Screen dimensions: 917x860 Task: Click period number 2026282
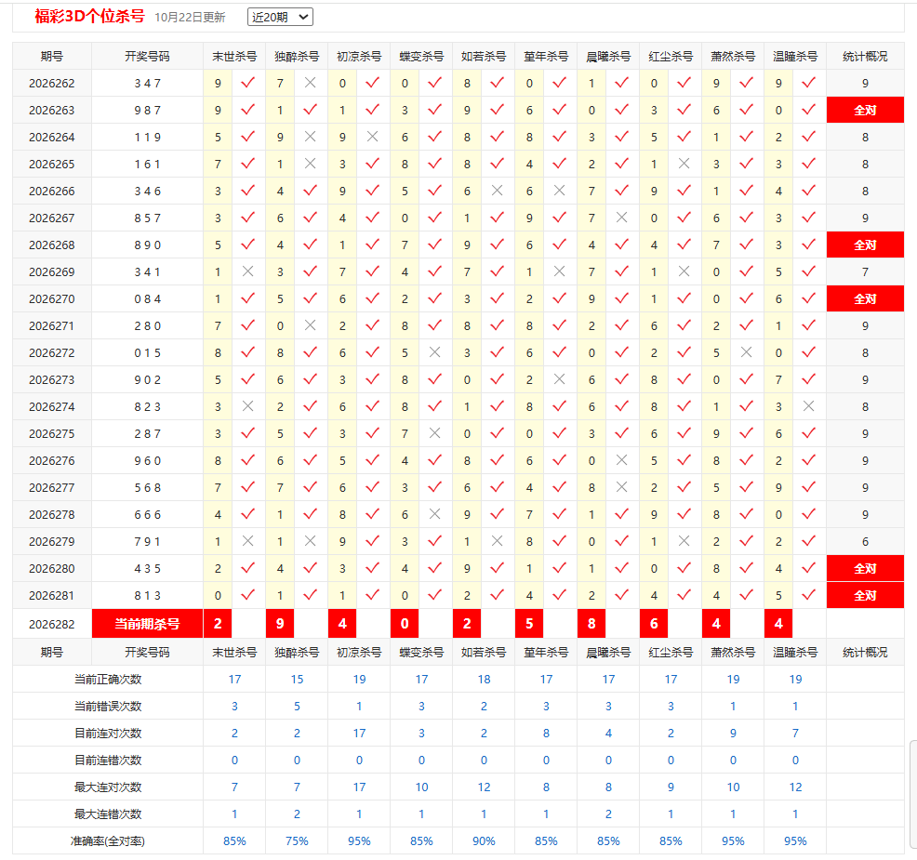(x=52, y=625)
